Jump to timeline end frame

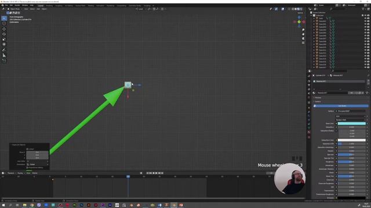162,173
